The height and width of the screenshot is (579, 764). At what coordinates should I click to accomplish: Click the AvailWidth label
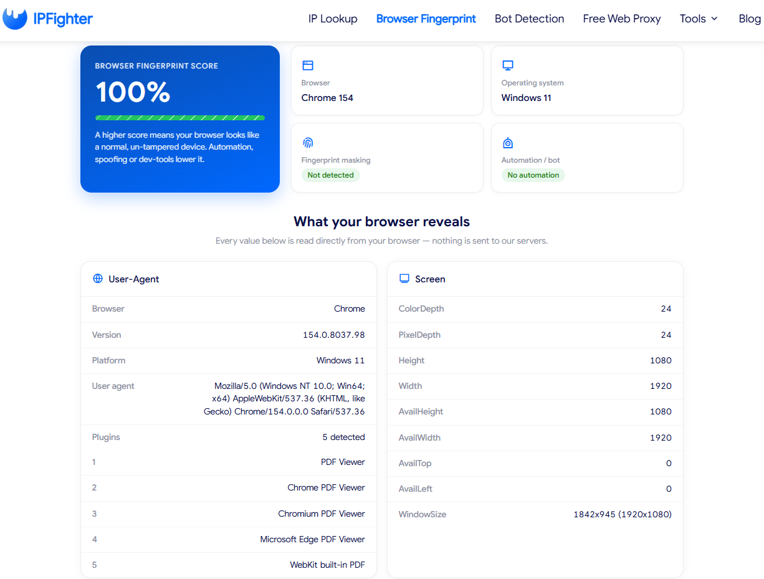(419, 438)
